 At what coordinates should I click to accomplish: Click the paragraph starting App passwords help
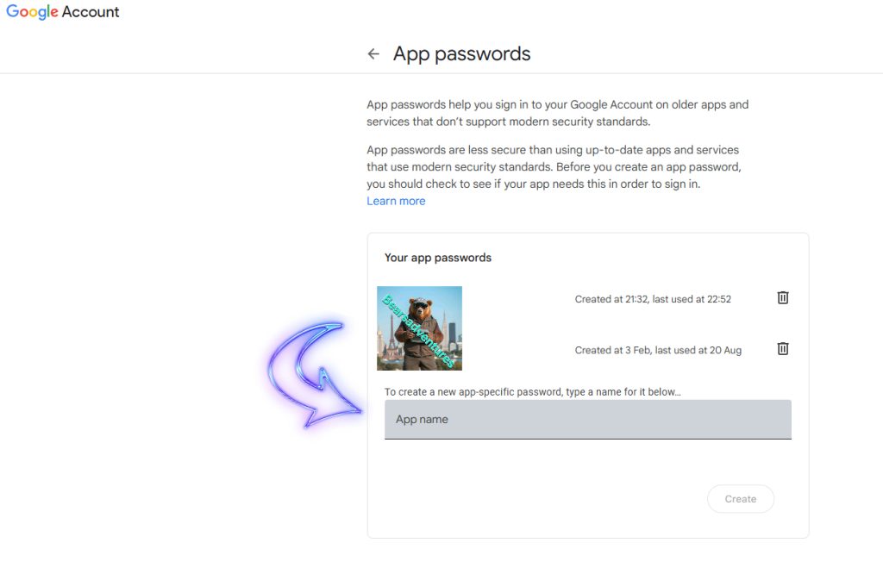tap(557, 113)
